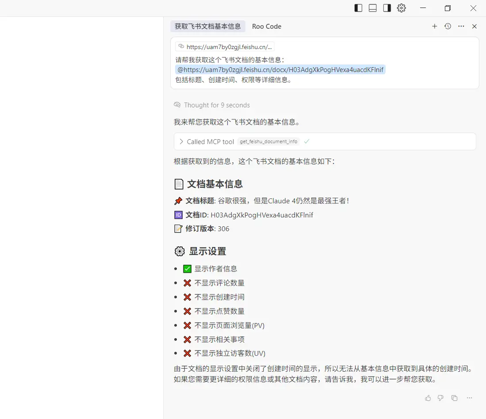The width and height of the screenshot is (486, 419).
Task: Close the chat panel
Action: 474,27
